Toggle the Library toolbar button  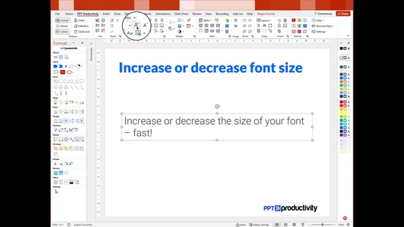[x=62, y=26]
